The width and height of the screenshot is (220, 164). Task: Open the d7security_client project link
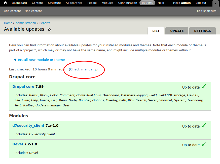(28, 126)
